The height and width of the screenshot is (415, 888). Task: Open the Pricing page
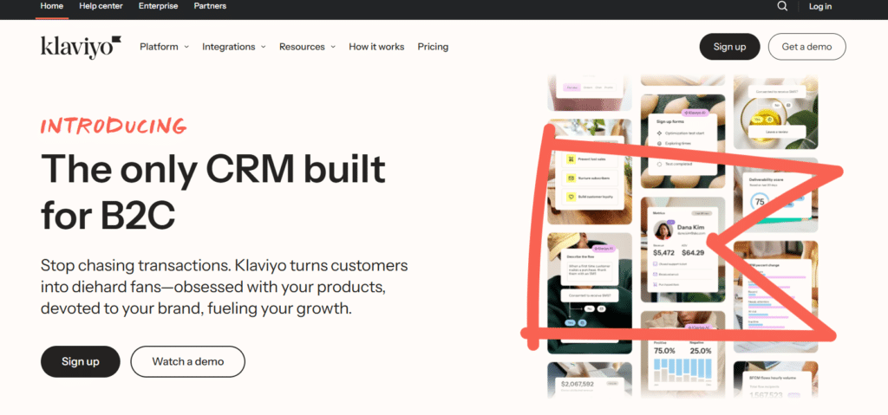click(434, 47)
